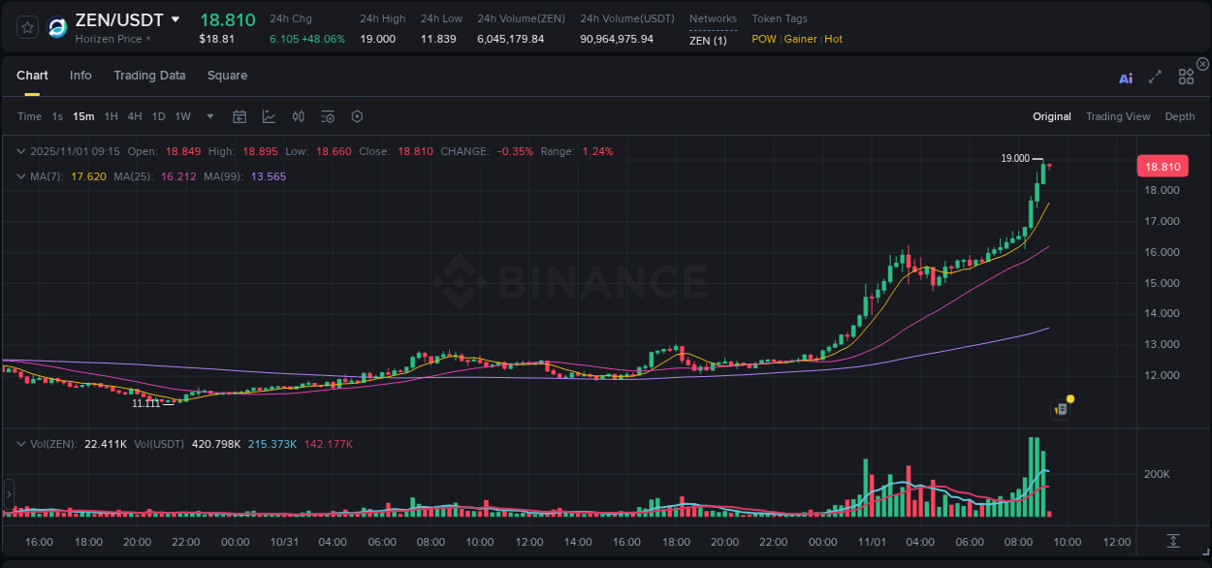
Task: Open the extra intervals dropdown arrow beside 1W
Action: click(x=208, y=115)
